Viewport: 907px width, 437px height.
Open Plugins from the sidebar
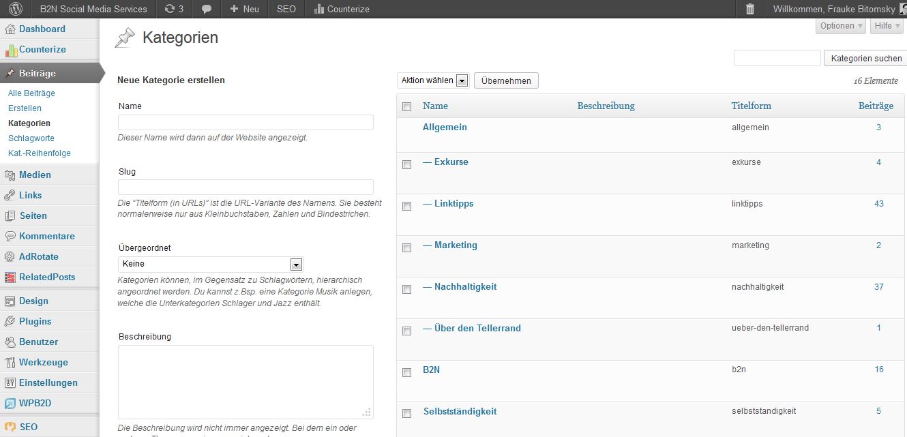35,321
